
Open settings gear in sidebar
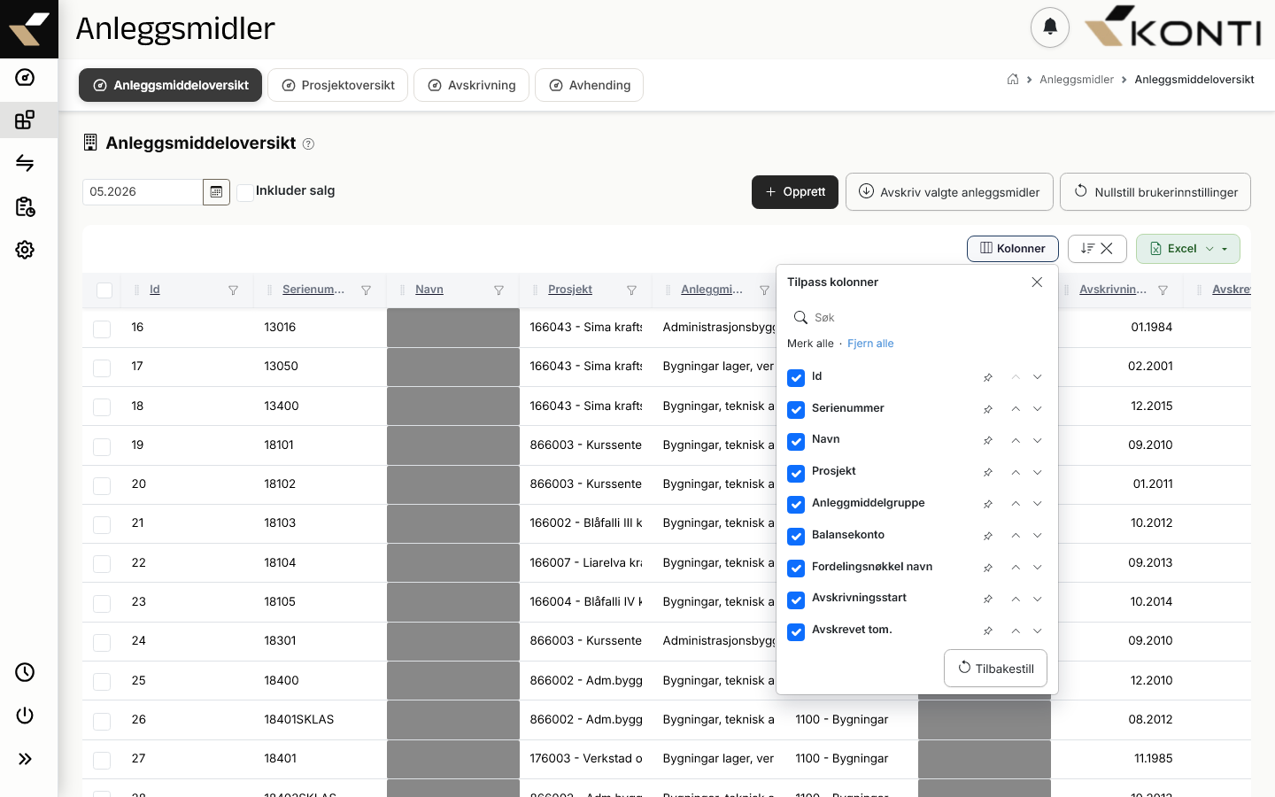tap(25, 250)
